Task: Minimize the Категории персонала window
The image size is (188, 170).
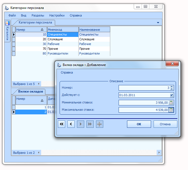Action: point(138,7)
